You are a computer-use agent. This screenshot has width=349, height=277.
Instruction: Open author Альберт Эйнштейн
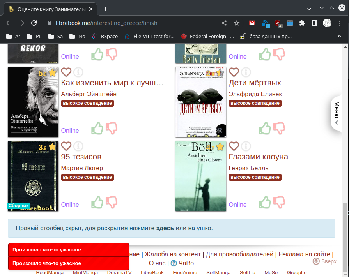89,94
